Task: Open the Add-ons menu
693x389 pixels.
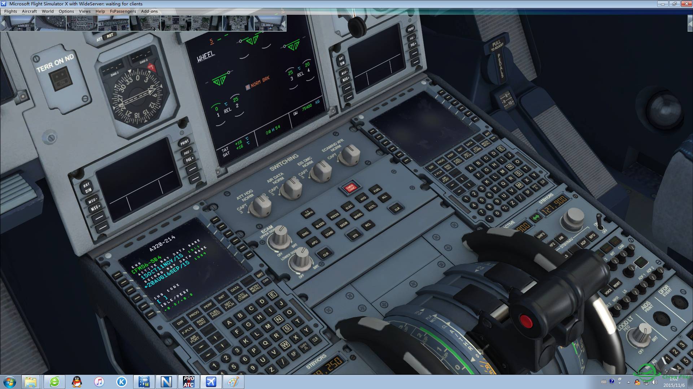Action: point(149,11)
